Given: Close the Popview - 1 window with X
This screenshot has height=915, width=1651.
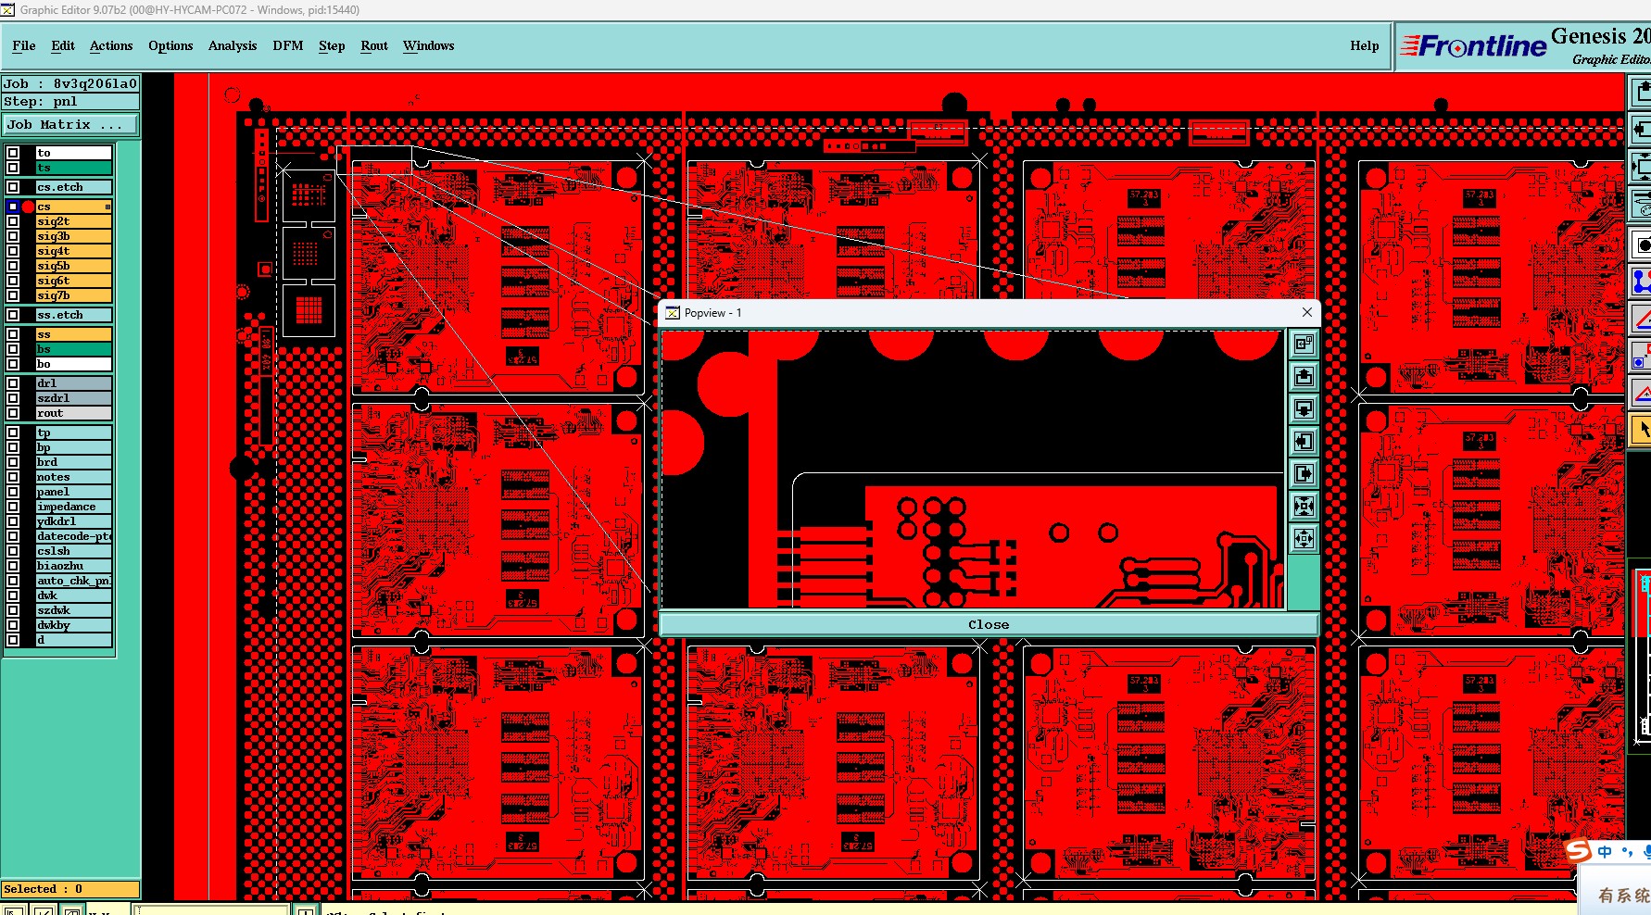Looking at the screenshot, I should pos(1307,313).
